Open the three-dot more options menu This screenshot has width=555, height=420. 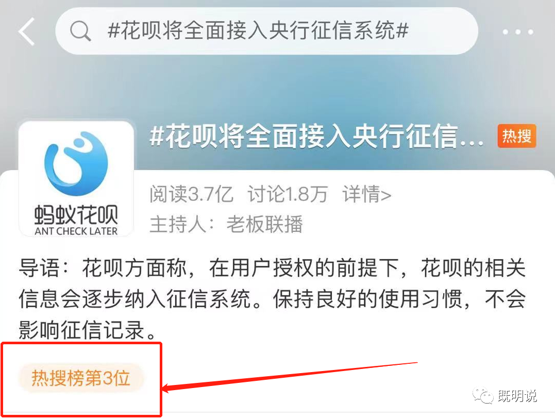click(517, 32)
